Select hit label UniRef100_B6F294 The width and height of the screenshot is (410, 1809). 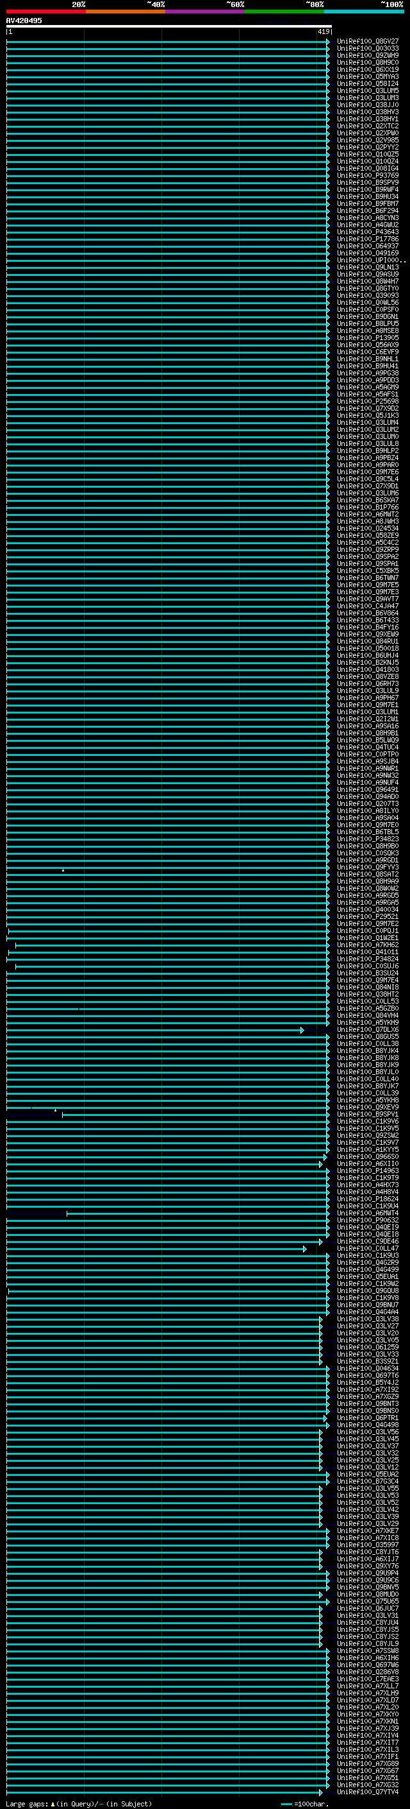[368, 210]
